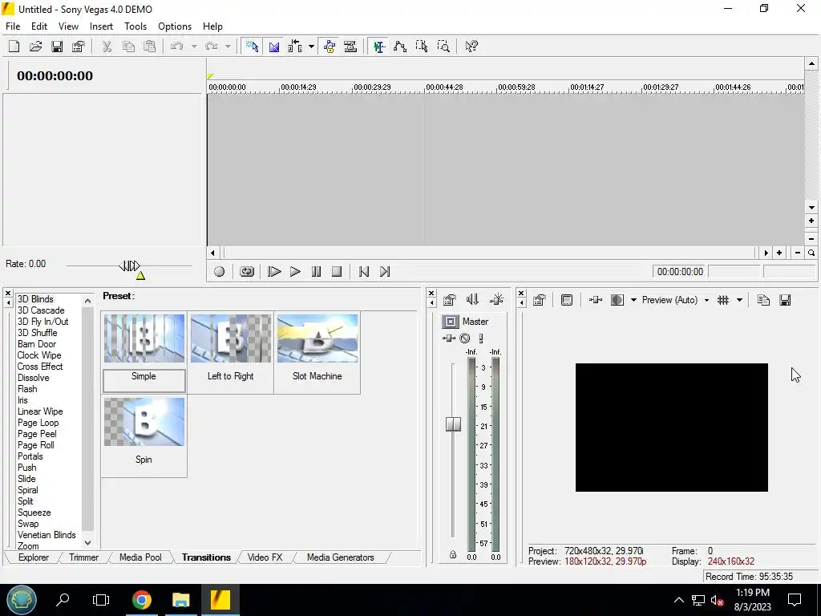
Task: Open the overlays grid dropdown arrow
Action: pos(739,300)
